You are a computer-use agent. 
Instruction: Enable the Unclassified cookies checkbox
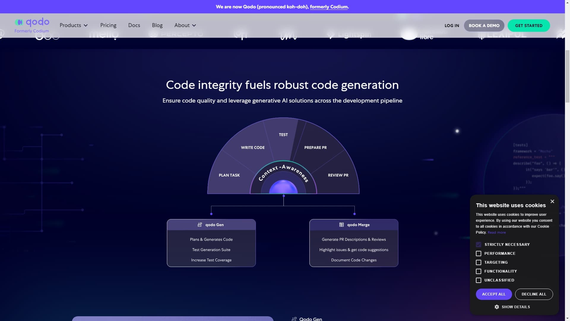pos(479,280)
